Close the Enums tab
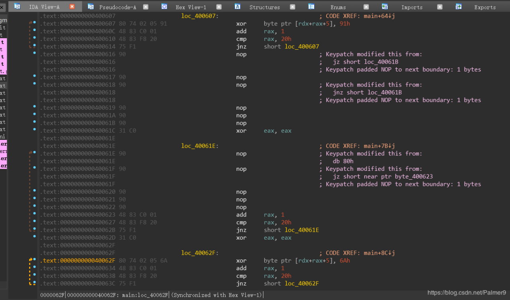 tap(366, 7)
